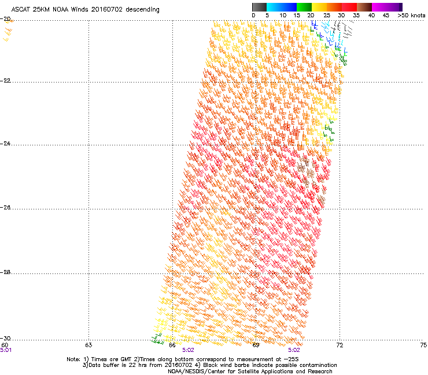This screenshot has width=428, height=375.
Task: Click the purple 5:02 time near longitude 70
Action: pyautogui.click(x=294, y=350)
